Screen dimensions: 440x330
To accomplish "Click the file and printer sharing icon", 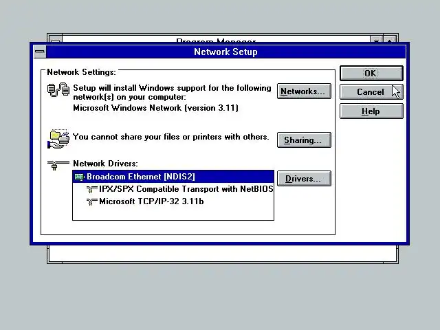I will pos(58,139).
